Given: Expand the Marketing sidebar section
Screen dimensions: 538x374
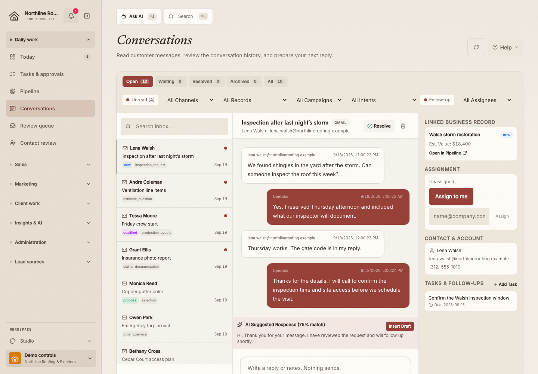Looking at the screenshot, I should 50,184.
